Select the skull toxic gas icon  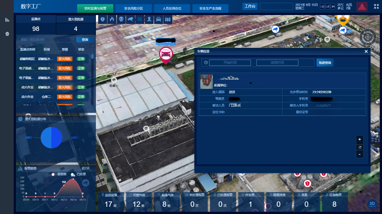[121, 20]
